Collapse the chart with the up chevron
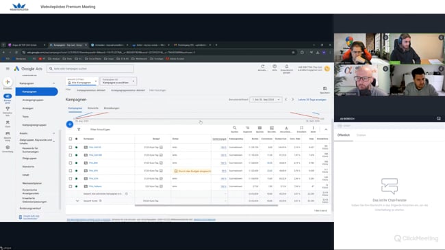This screenshot has height=250, width=445. (x=326, y=129)
